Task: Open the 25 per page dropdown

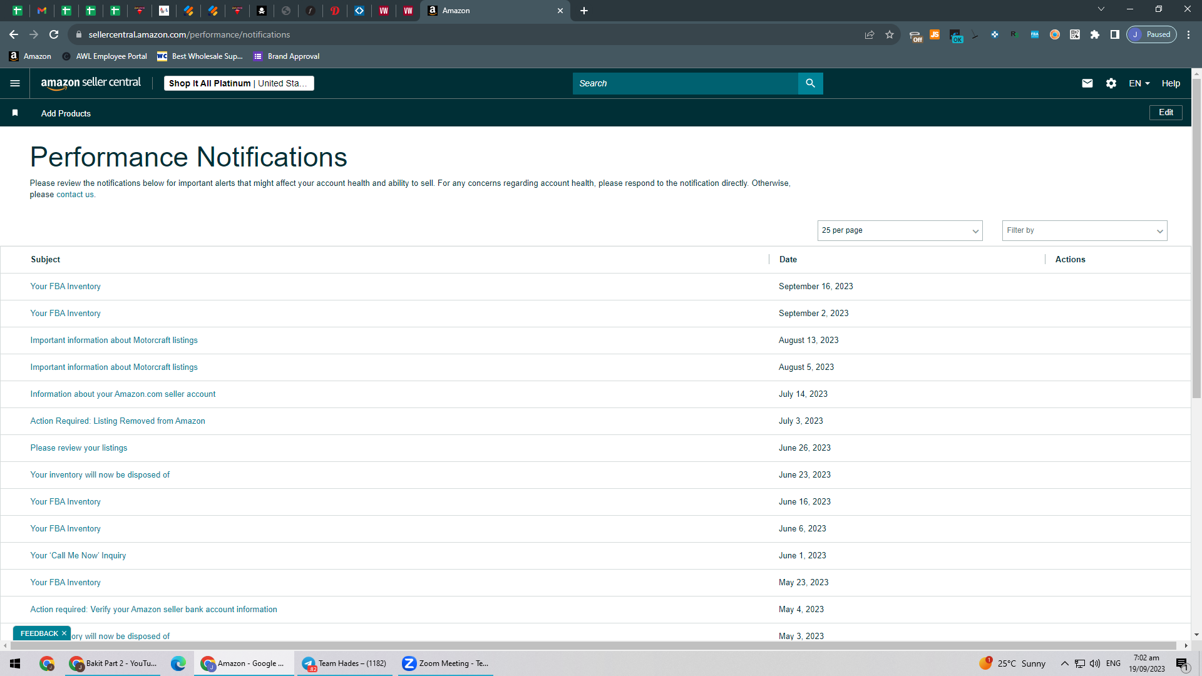Action: pyautogui.click(x=900, y=230)
